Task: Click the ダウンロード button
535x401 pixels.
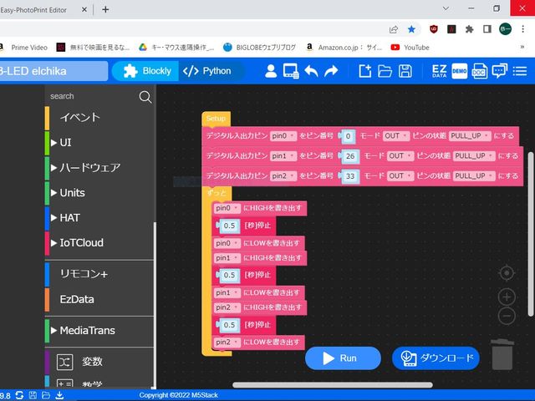Action: pyautogui.click(x=436, y=358)
